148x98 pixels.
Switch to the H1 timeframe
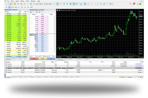[x=19, y=7]
